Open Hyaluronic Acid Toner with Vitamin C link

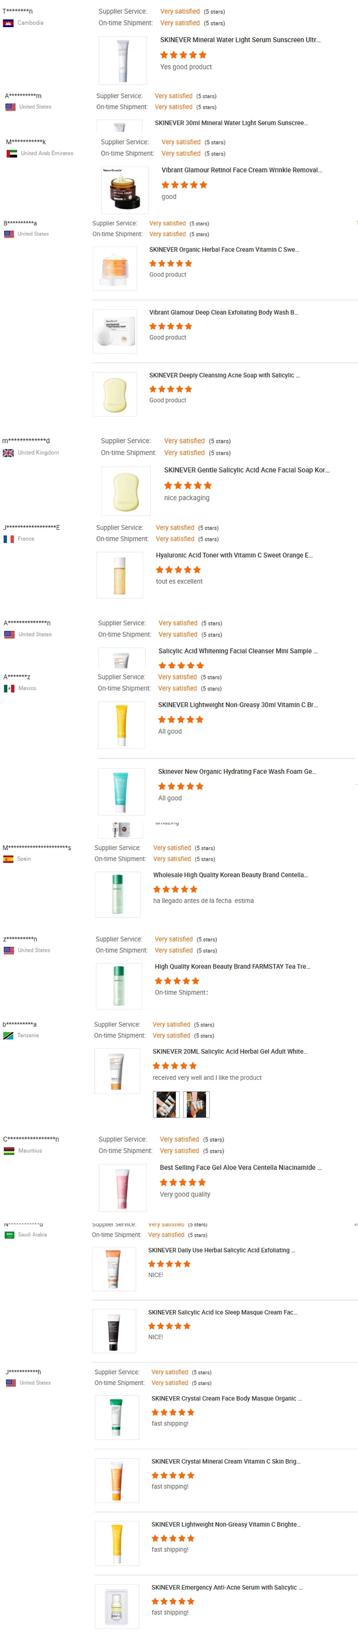coord(234,555)
